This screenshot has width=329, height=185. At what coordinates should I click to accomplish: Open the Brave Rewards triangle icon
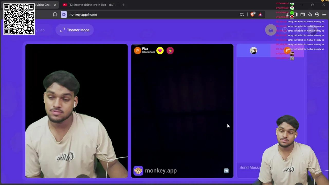coord(260,15)
